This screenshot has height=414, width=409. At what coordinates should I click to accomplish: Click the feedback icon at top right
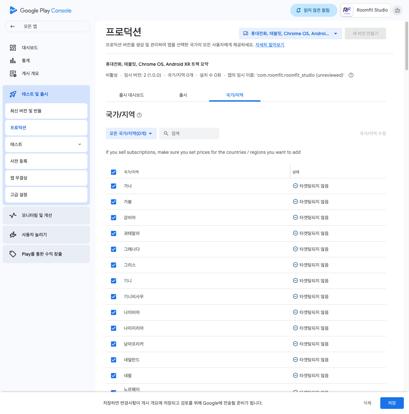(397, 10)
